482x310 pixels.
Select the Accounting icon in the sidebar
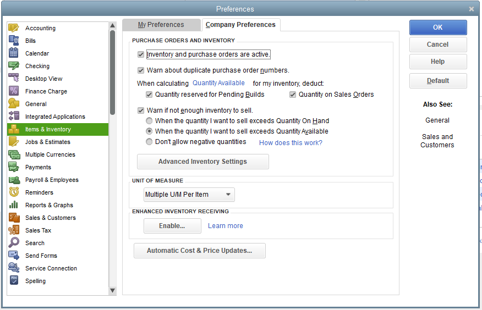coord(14,28)
